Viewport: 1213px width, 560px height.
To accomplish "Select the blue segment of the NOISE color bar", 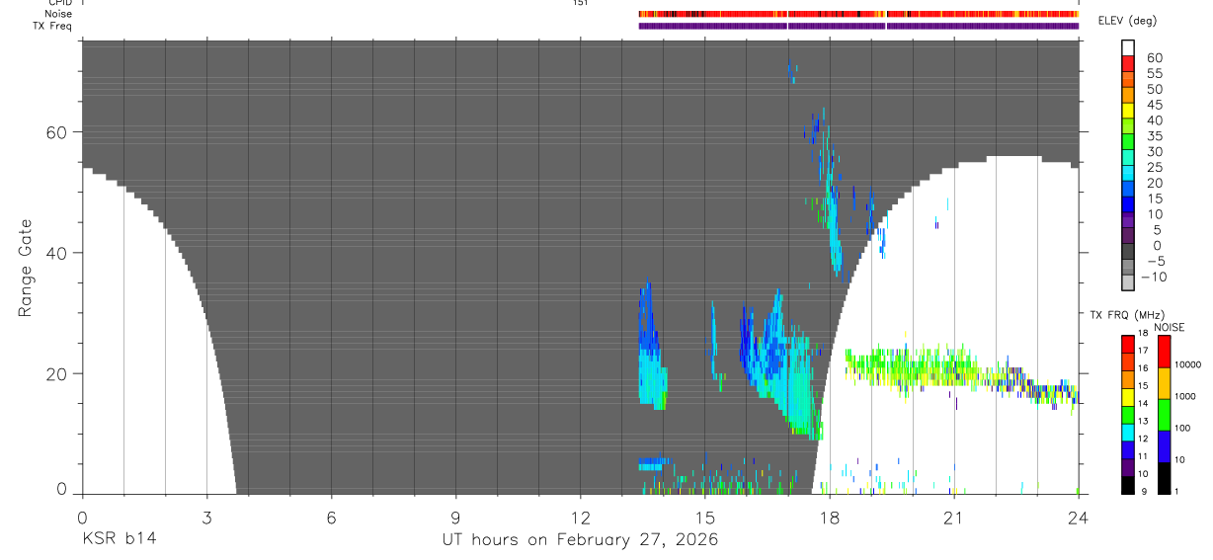I will [x=1165, y=446].
